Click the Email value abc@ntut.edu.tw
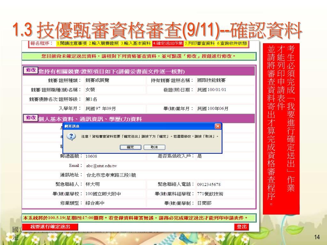This screenshot has height=245, width=327. point(101,166)
